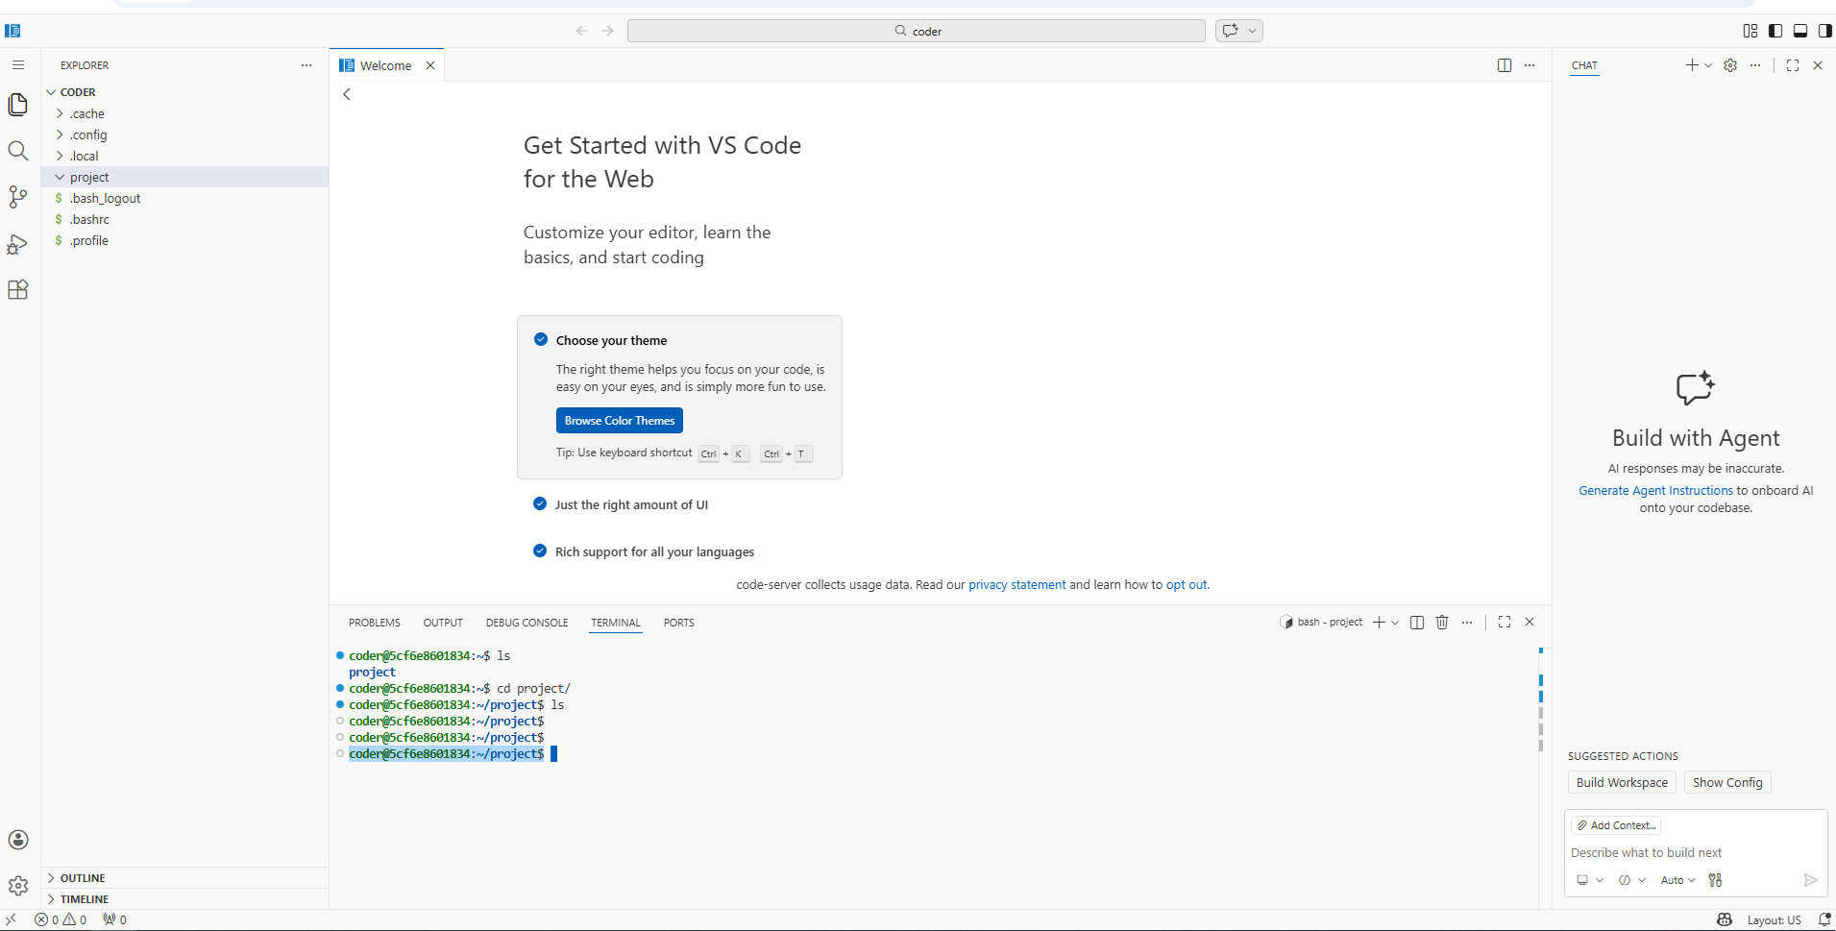Open Layout: US in status bar
Viewport: 1836px width, 931px height.
1774,920
